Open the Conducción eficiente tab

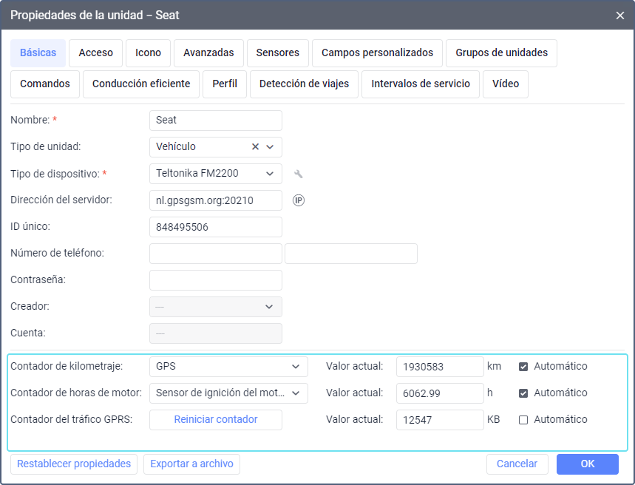141,84
